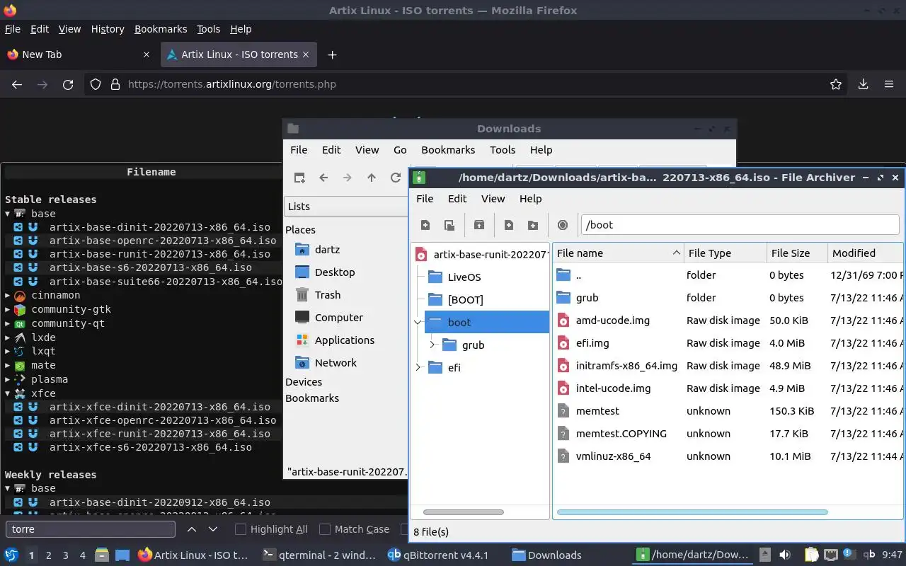
Task: Click the Firefox reload page icon
Action: point(68,84)
